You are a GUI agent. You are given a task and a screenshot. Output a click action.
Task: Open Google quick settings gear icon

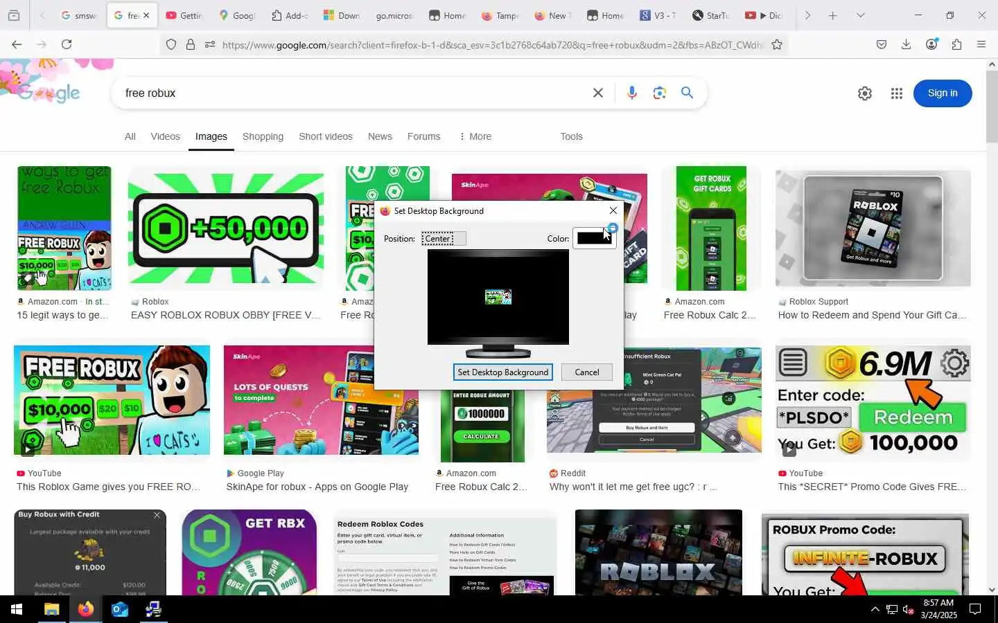(x=865, y=93)
